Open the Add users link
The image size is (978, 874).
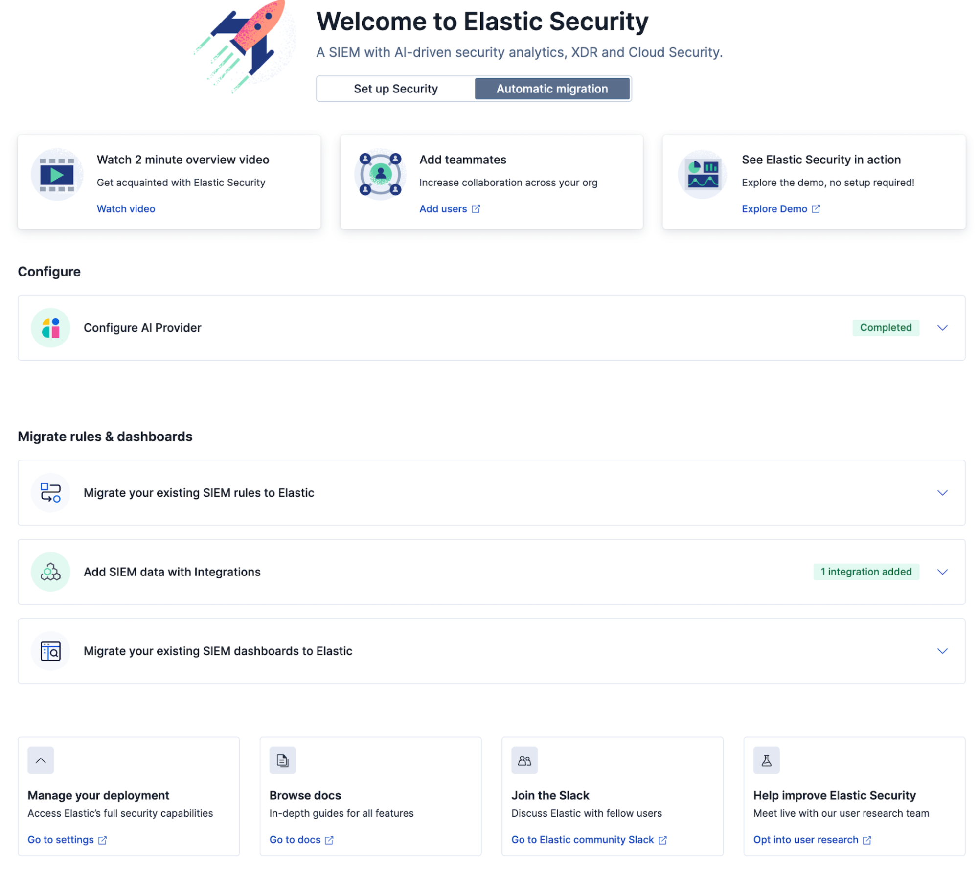pyautogui.click(x=443, y=209)
